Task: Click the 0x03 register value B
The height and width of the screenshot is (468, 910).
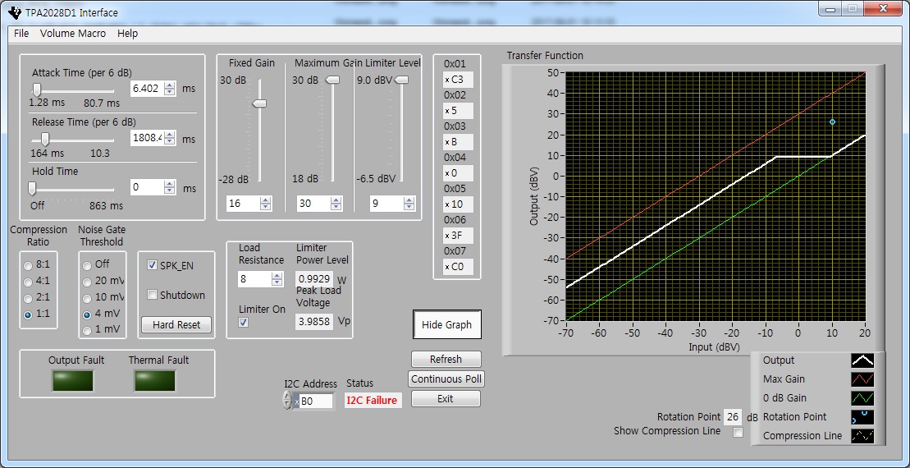Action: pyautogui.click(x=458, y=142)
